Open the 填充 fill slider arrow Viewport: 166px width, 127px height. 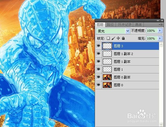160,39
